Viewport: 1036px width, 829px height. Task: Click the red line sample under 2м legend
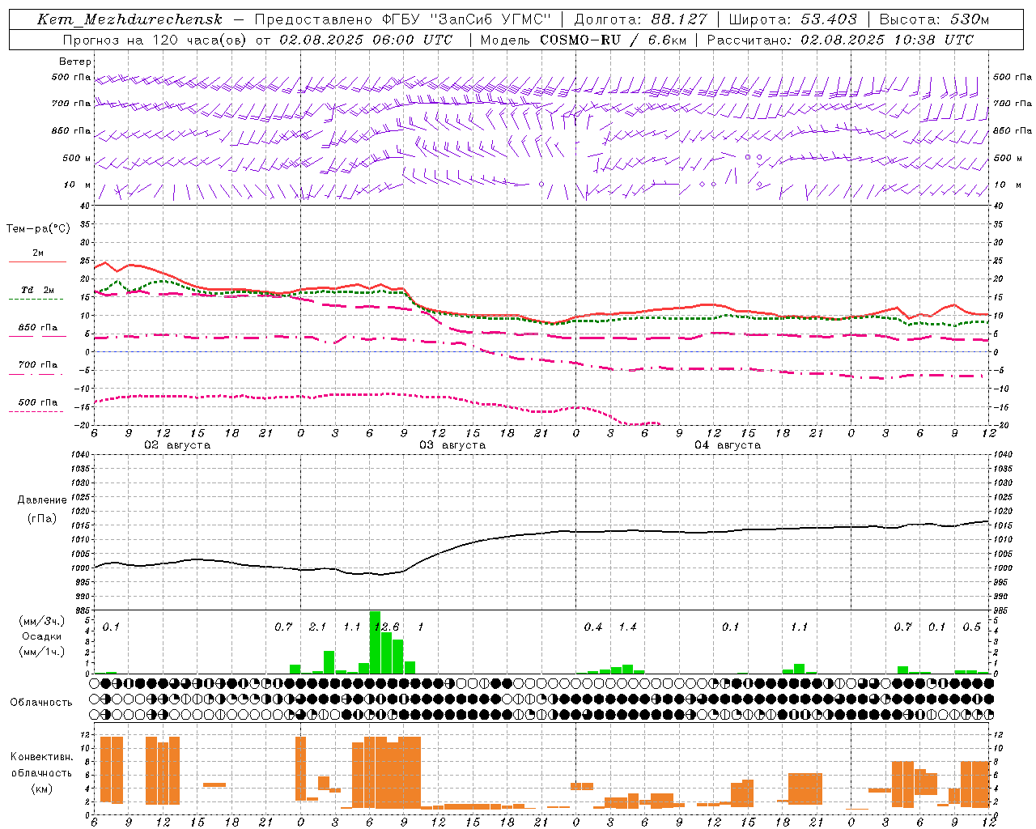pyautogui.click(x=37, y=262)
